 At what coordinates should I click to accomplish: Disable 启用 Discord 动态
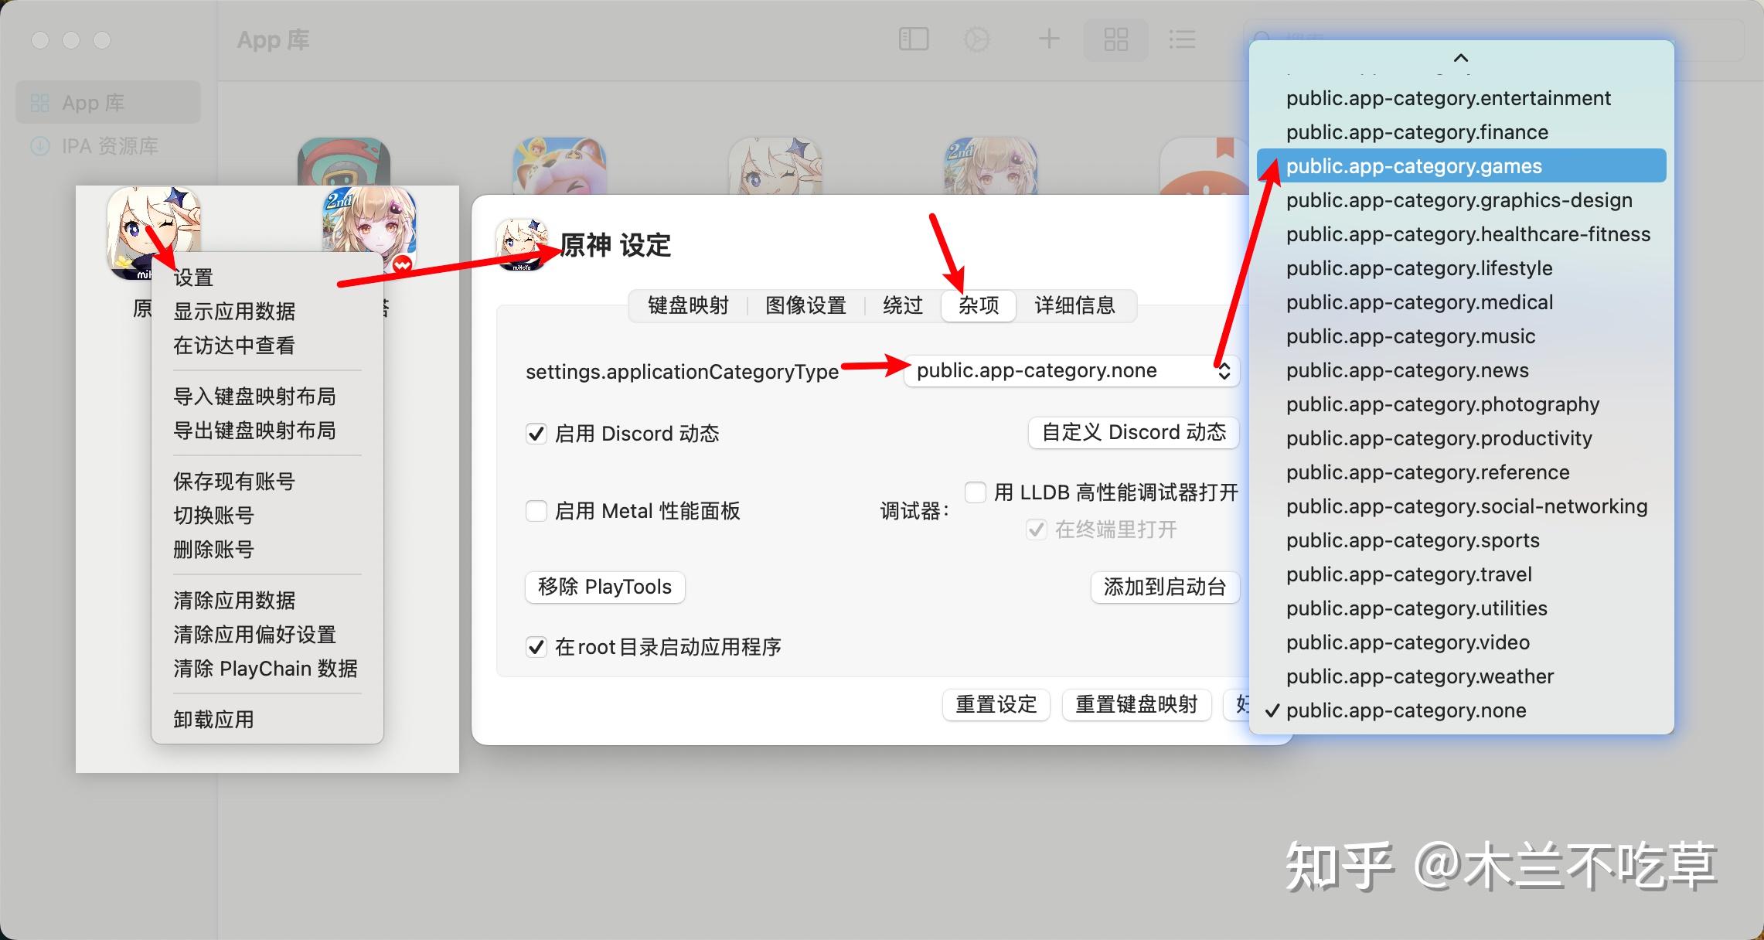click(536, 434)
